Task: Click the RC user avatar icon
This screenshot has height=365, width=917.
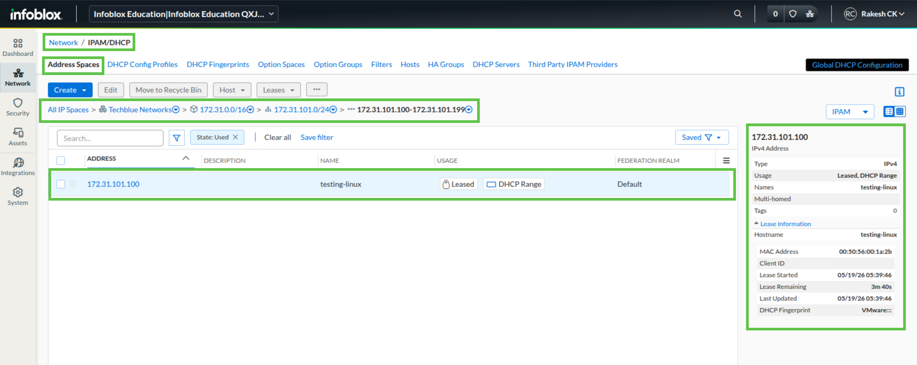Action: 850,14
